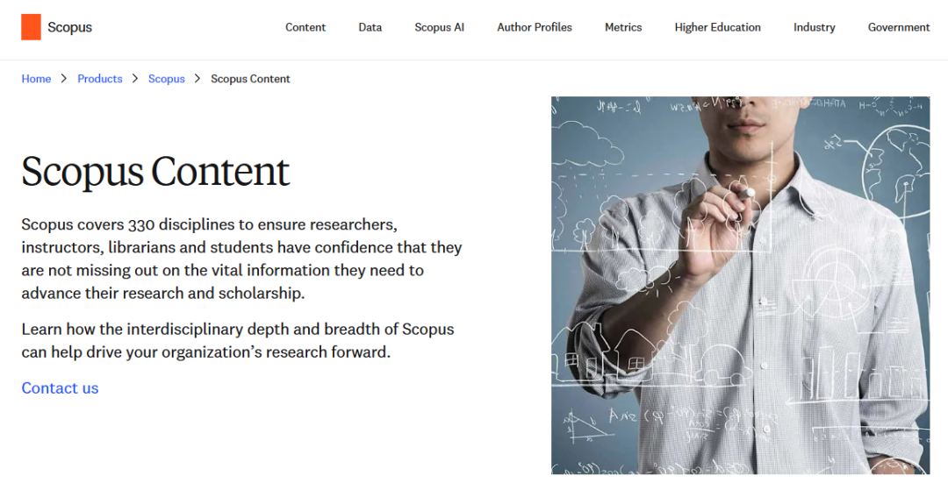Click the current Scopus Content breadcrumb

[x=250, y=79]
